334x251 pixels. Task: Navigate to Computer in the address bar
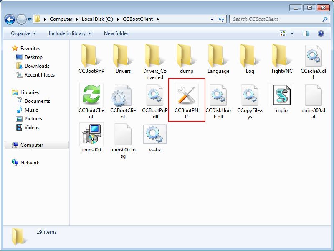point(61,19)
